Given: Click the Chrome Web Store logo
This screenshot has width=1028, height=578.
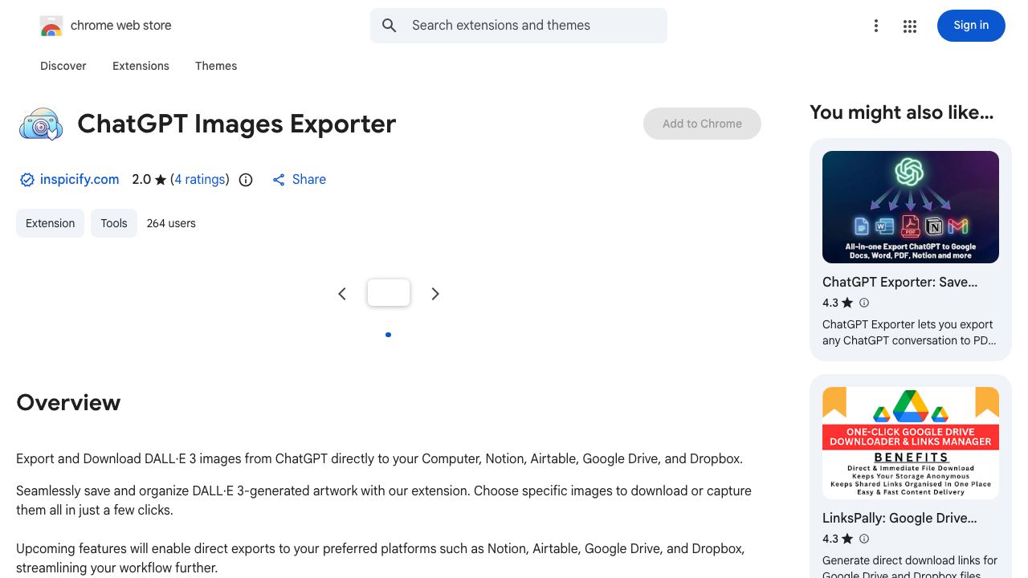Looking at the screenshot, I should pyautogui.click(x=51, y=26).
